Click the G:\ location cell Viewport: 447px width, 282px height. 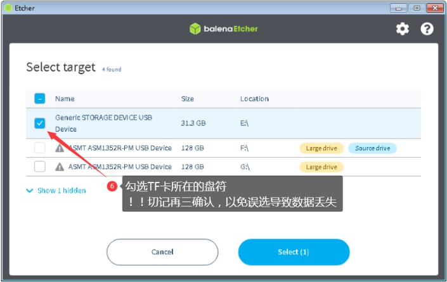click(x=245, y=167)
